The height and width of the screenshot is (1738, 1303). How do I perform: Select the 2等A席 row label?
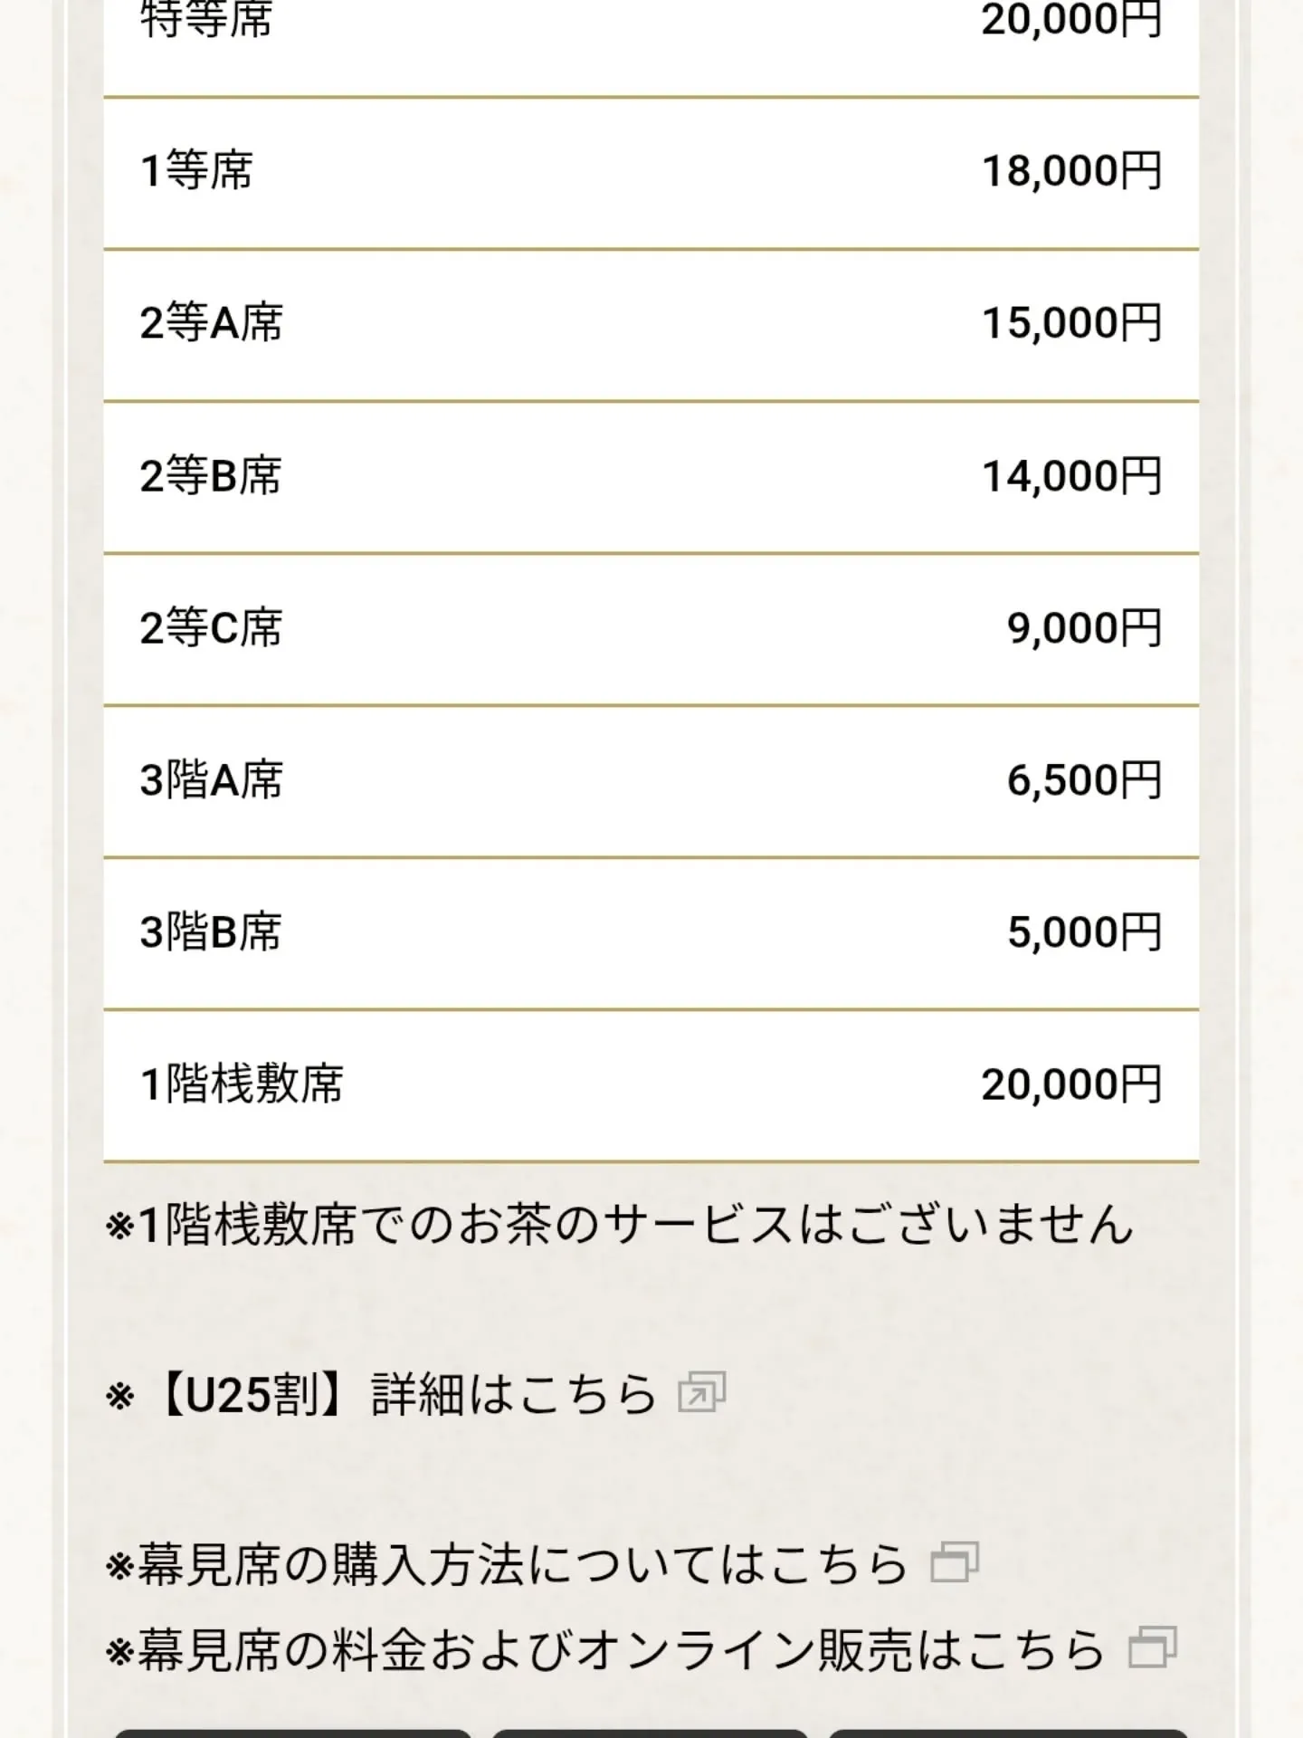coord(211,323)
